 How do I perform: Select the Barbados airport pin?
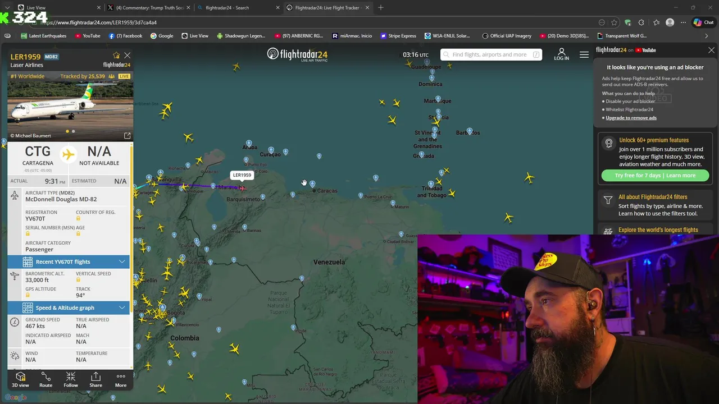(x=470, y=131)
